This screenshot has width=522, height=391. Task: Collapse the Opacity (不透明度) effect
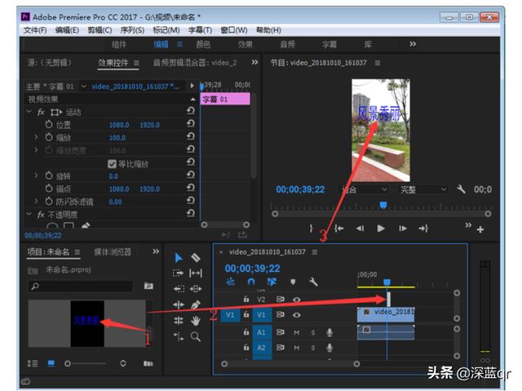(29, 213)
